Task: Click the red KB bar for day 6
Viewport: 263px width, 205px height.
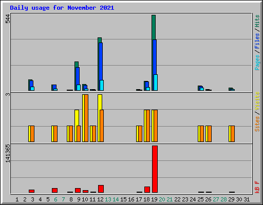Action: [x=54, y=190]
